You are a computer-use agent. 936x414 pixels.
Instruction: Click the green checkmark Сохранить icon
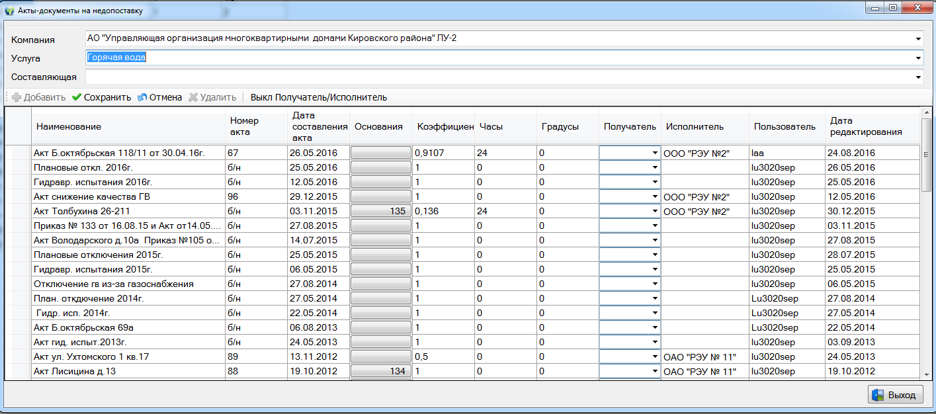tap(77, 97)
